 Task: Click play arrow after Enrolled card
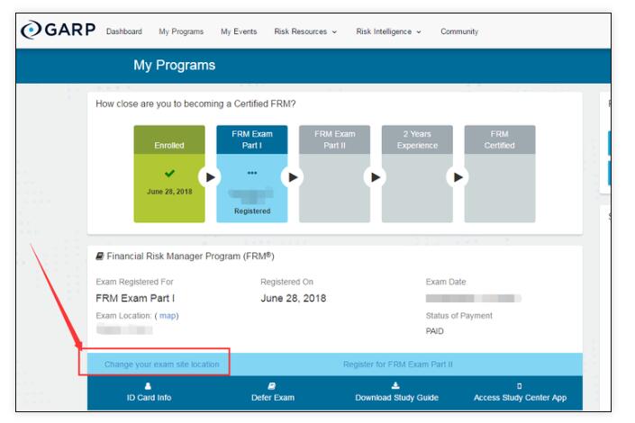(x=210, y=177)
